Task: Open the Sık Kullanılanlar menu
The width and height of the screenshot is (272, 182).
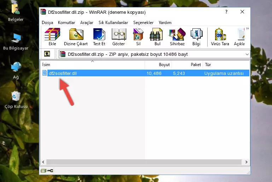Action: pyautogui.click(x=113, y=23)
